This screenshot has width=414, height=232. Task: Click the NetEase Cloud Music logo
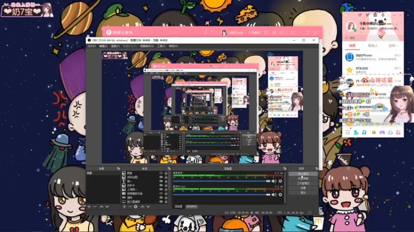coord(120,32)
